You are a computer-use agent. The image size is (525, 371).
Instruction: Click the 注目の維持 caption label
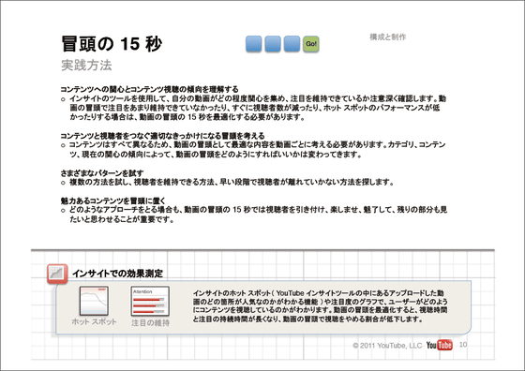click(150, 323)
